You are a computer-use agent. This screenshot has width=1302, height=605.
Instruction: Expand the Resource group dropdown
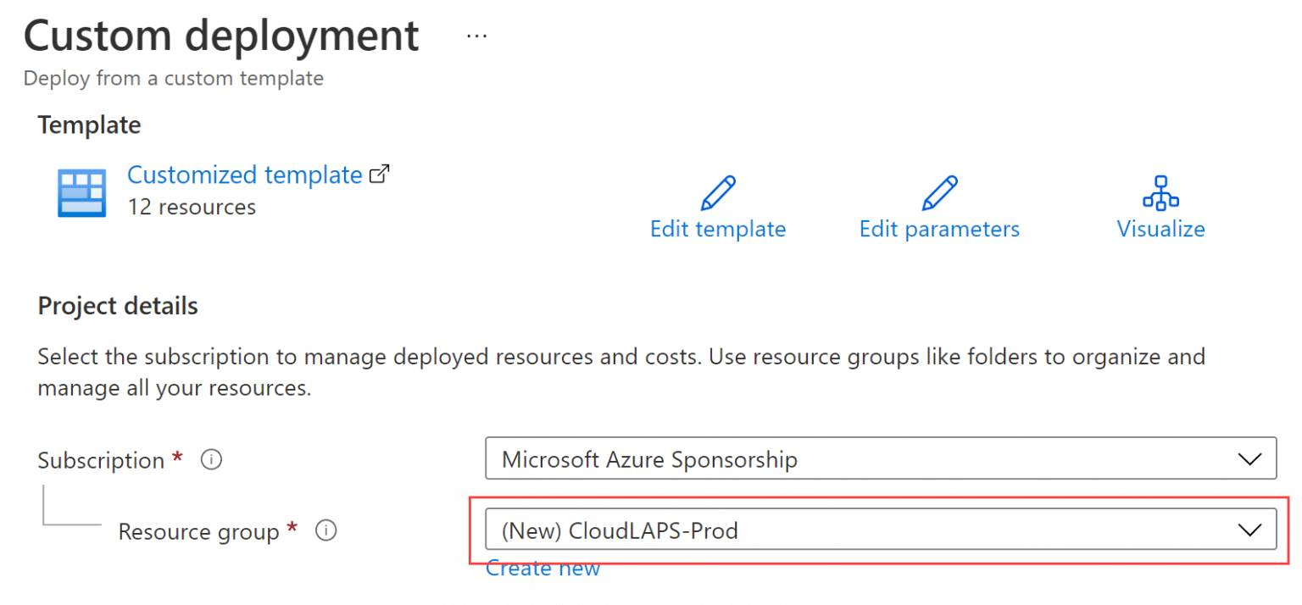tap(880, 530)
